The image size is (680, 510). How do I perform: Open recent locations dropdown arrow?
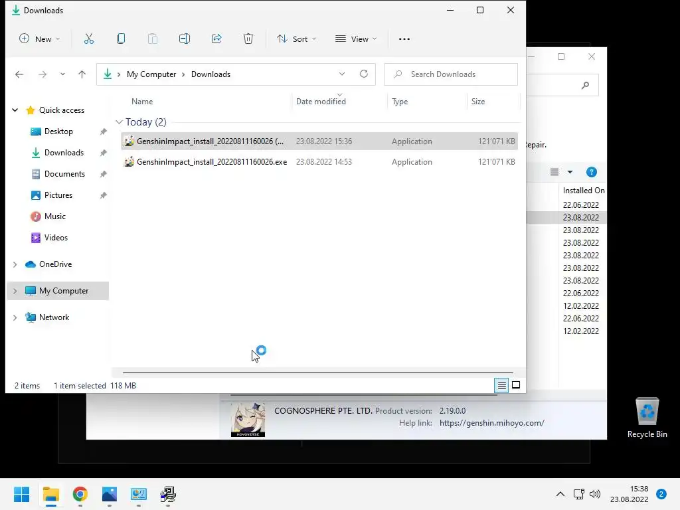(62, 74)
